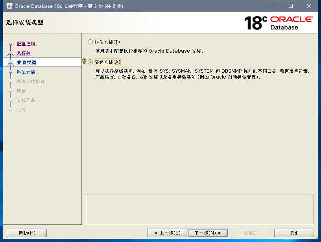321x242 pixels.
Task: Click the 使用基本配置执行完整的 Oracle Database 安装 description
Action: tap(149, 51)
